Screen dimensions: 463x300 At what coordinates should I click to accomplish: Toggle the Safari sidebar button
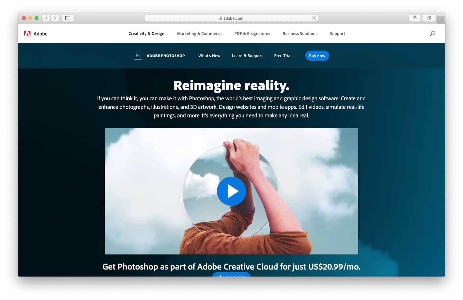pos(68,18)
